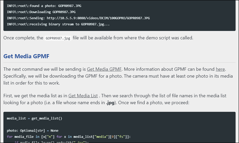This screenshot has height=143, width=239.
Task: Follow the 'here' link about GPMF
Action: pyautogui.click(x=220, y=69)
